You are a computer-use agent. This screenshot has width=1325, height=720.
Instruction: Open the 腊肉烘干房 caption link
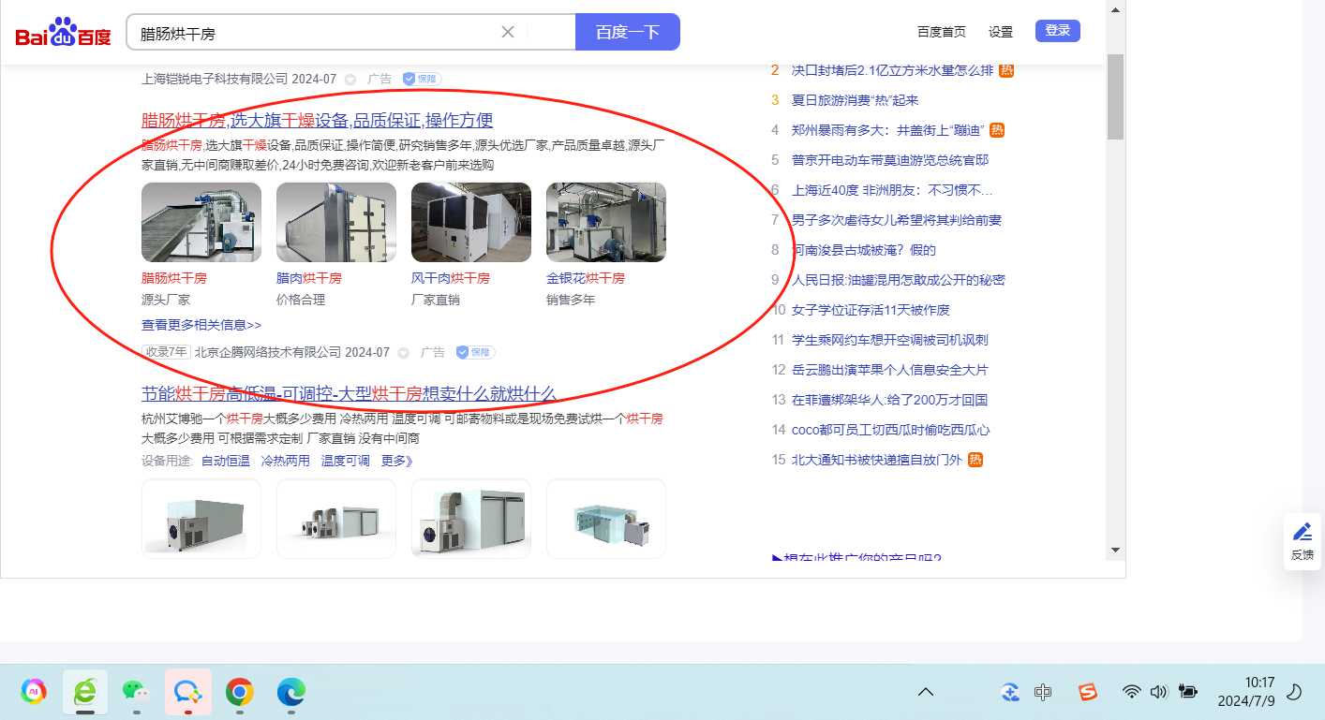click(309, 278)
